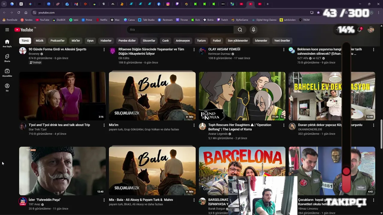Screen dimensions: 383x215
Task: Open options for T'pol drink tea video
Action: coord(104,125)
